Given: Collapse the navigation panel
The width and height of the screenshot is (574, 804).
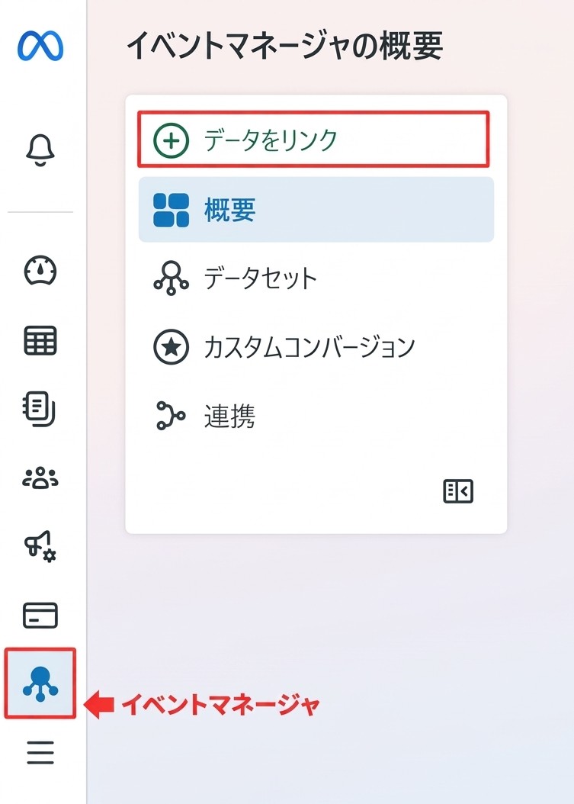Looking at the screenshot, I should (458, 491).
